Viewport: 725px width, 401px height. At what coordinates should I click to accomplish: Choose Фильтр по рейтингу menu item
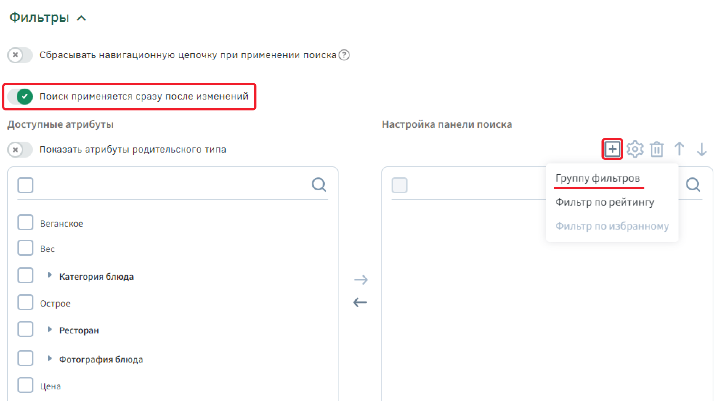(605, 202)
